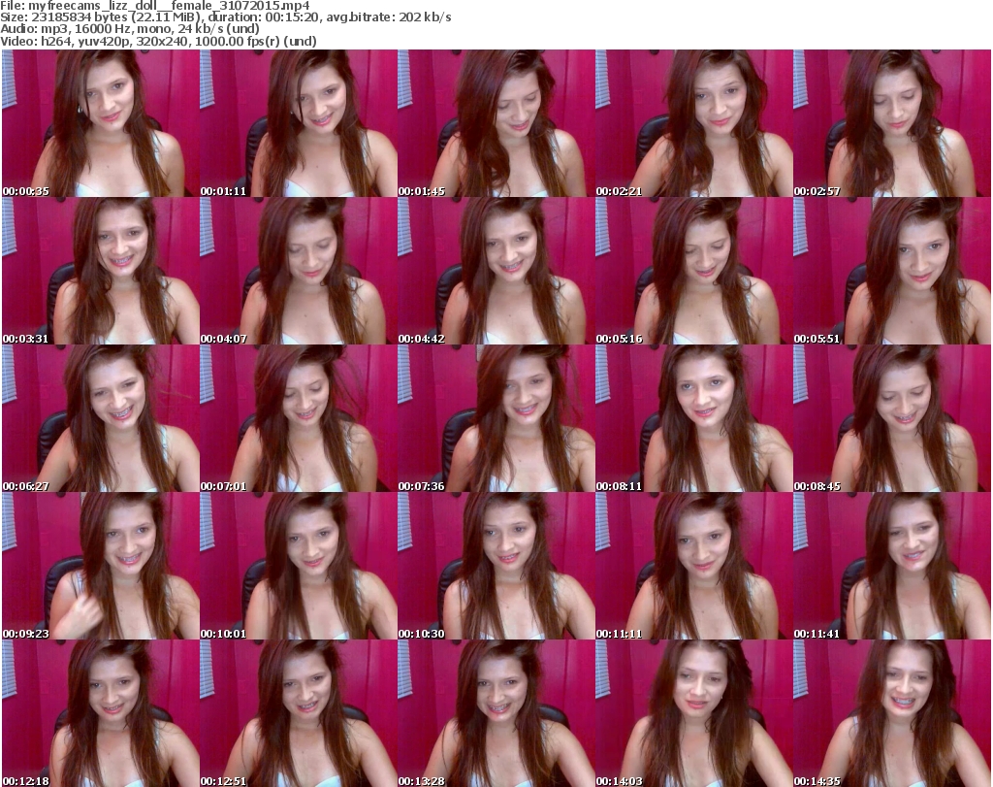The height and width of the screenshot is (787, 993).
Task: Open the frame labeled 00:09:23
Action: point(100,566)
